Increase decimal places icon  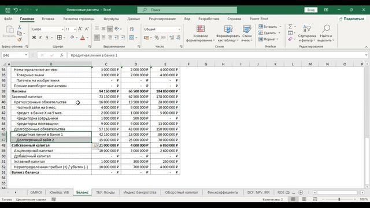172,38
